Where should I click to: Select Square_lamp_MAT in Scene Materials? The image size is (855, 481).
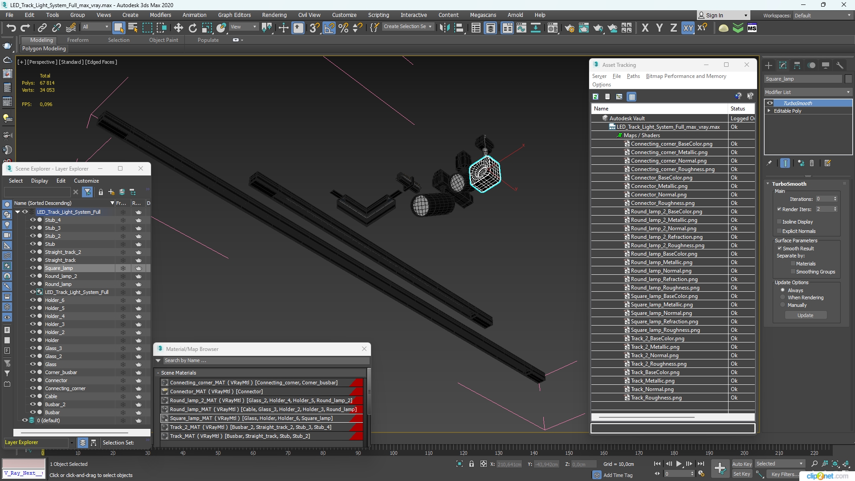click(261, 418)
